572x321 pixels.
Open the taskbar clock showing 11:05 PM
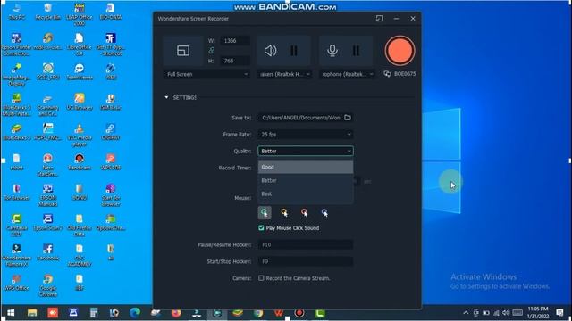tap(538, 312)
